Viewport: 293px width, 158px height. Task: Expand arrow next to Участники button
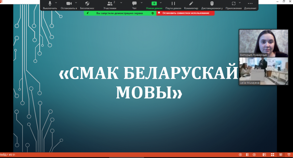[x=121, y=3]
